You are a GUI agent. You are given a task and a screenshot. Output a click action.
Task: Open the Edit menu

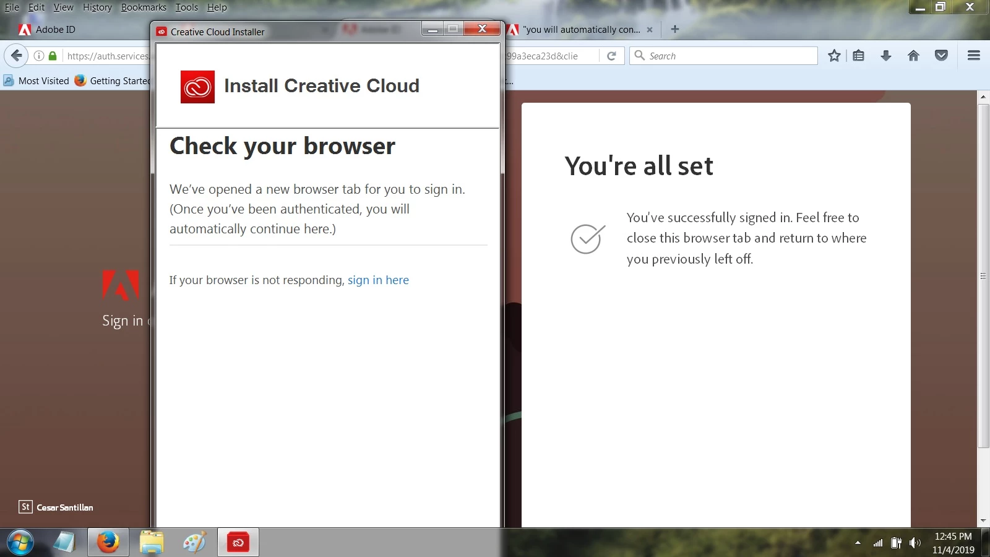pos(37,7)
